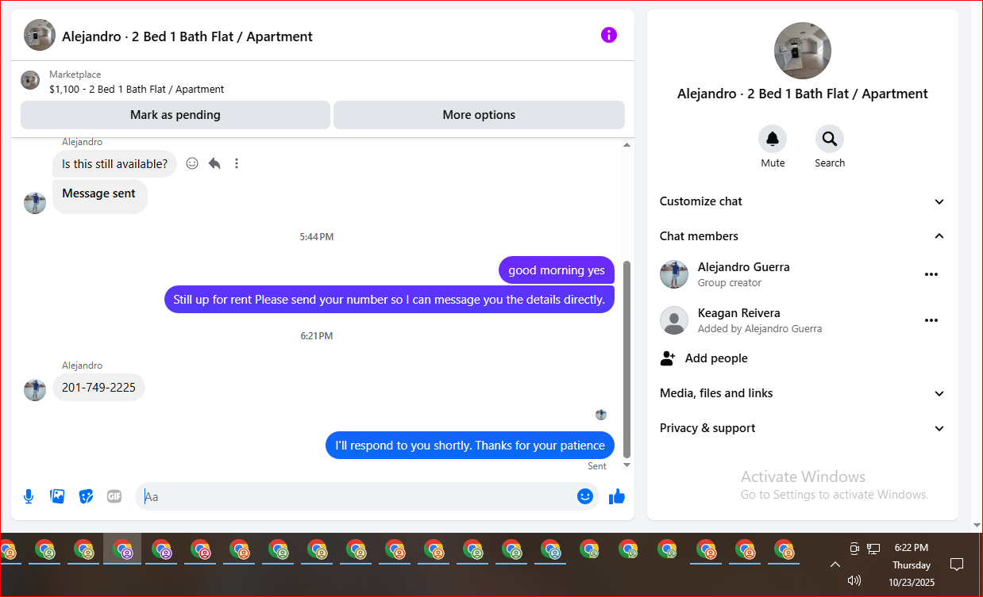
Task: Click the Keagan Reivera member name
Action: pyautogui.click(x=738, y=313)
